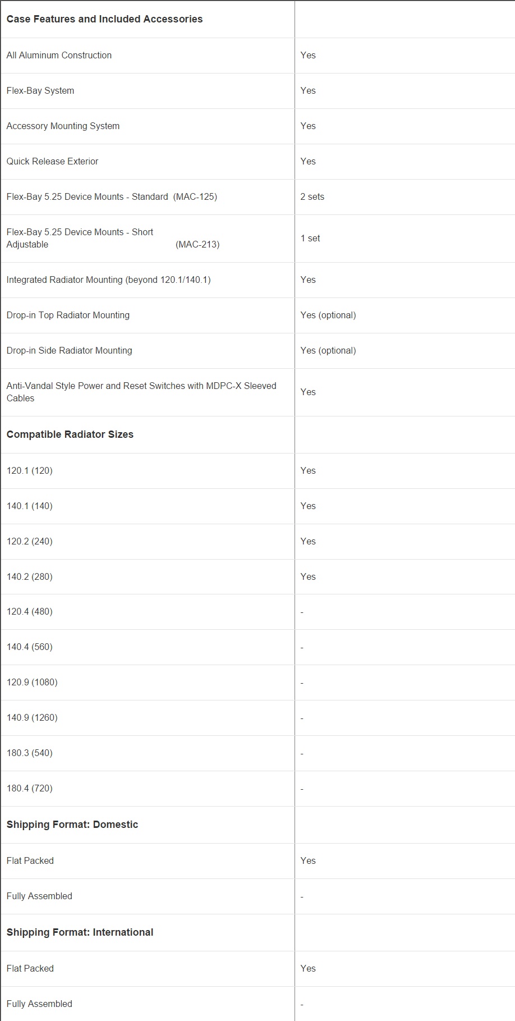Click the "140.2 (280)" radiator size label
Screen dimensions: 515x1021
pos(29,576)
